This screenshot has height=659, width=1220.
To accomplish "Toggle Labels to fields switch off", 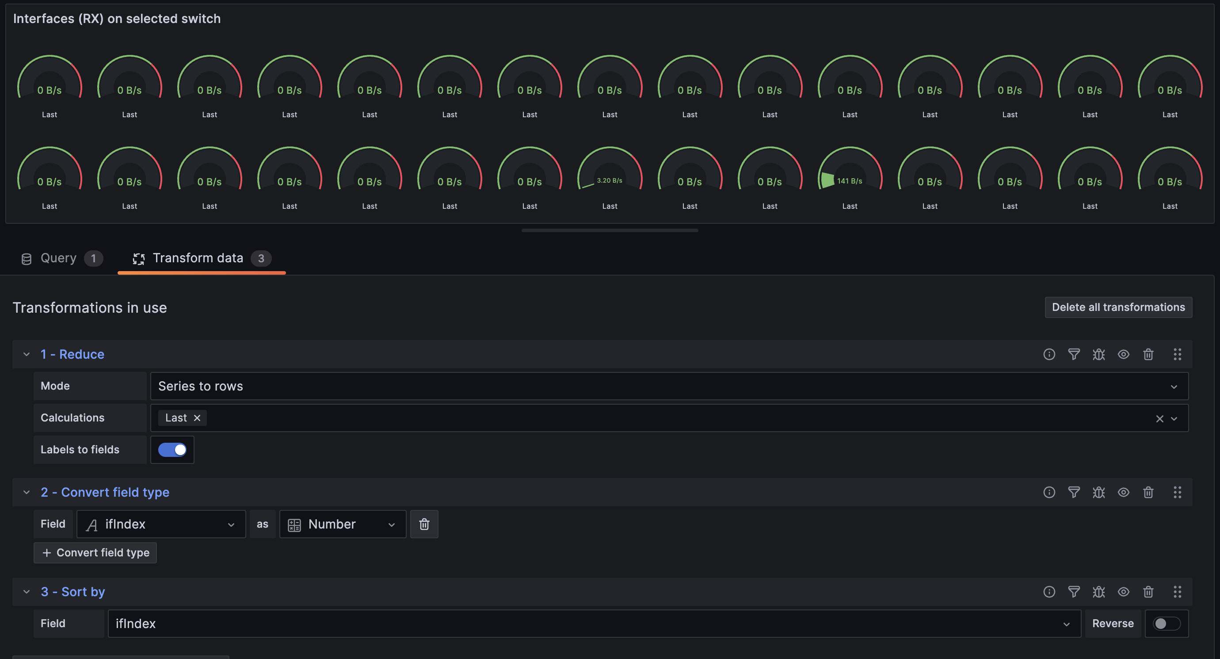I will [x=172, y=450].
